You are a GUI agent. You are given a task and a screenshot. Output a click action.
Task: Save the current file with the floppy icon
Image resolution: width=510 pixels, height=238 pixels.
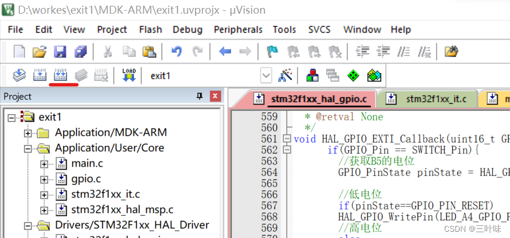point(60,51)
